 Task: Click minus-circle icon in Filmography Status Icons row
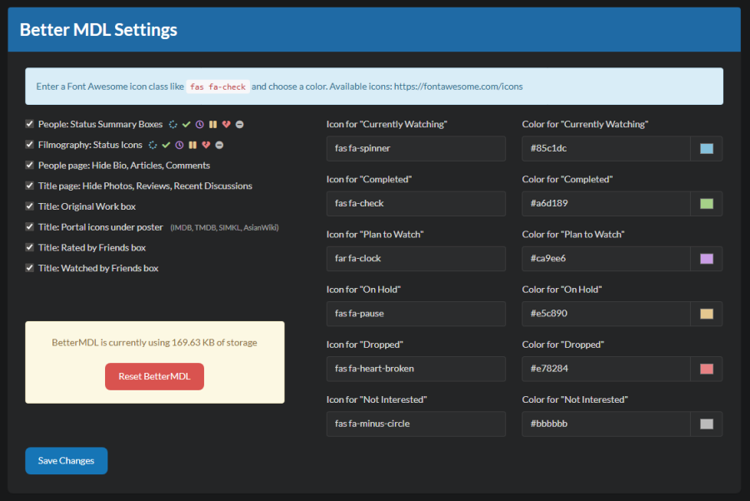point(219,145)
